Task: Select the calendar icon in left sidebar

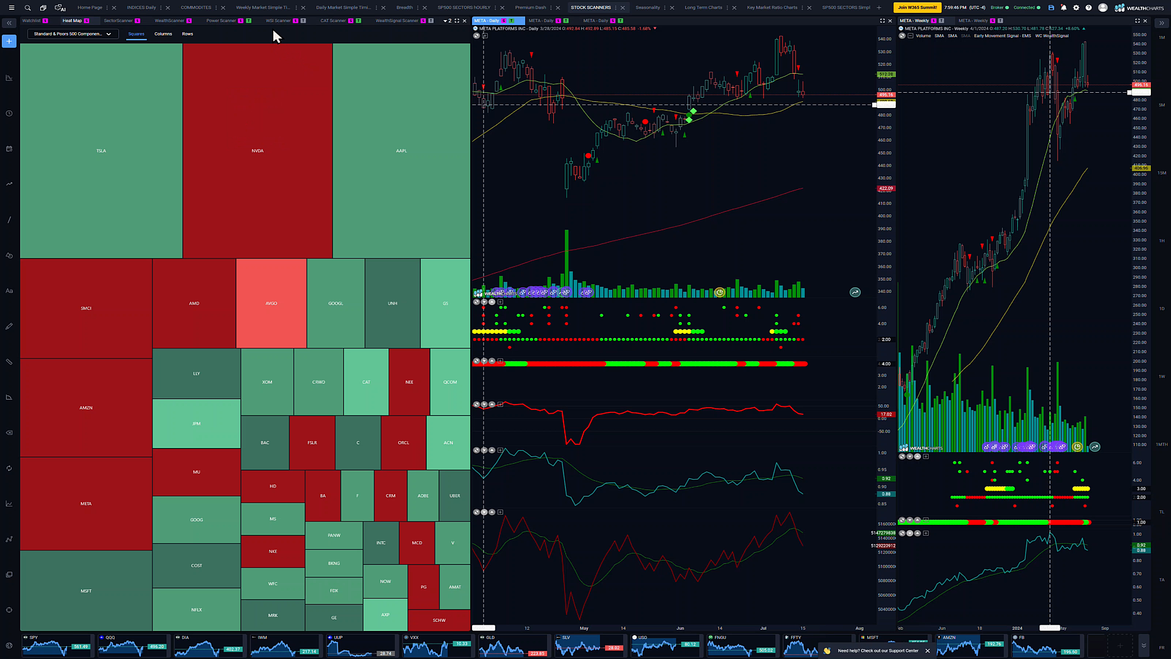Action: point(9,149)
